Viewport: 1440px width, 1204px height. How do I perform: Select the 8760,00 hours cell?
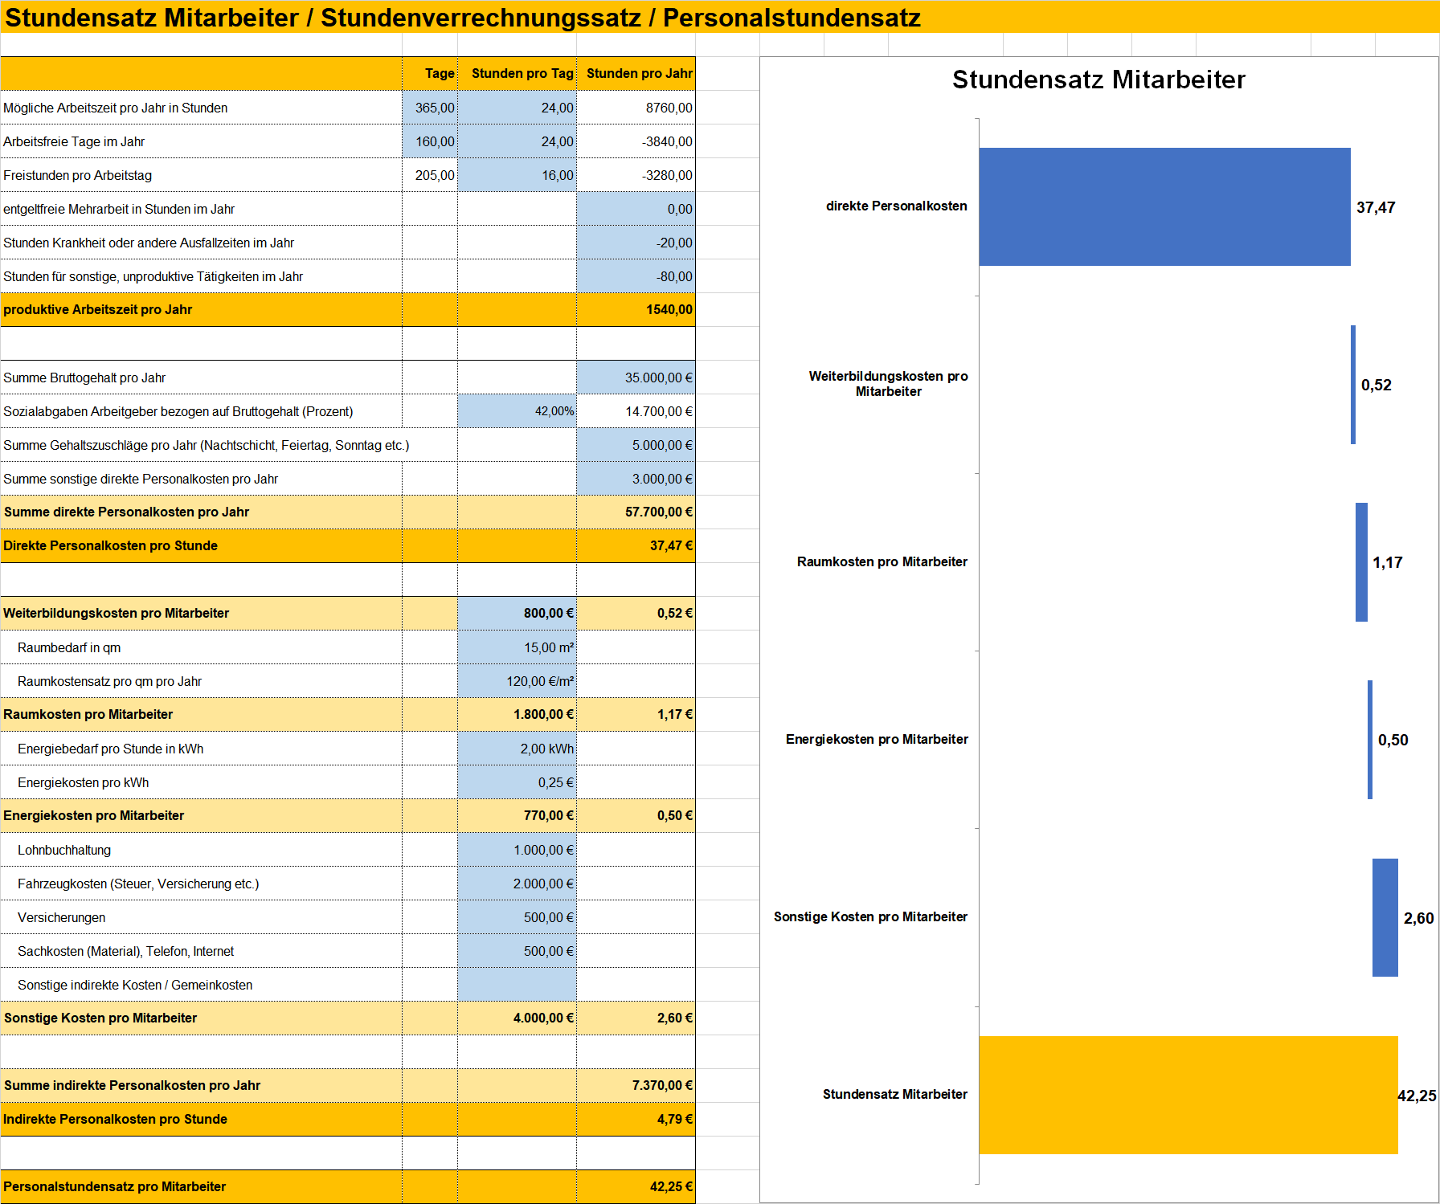click(x=636, y=108)
